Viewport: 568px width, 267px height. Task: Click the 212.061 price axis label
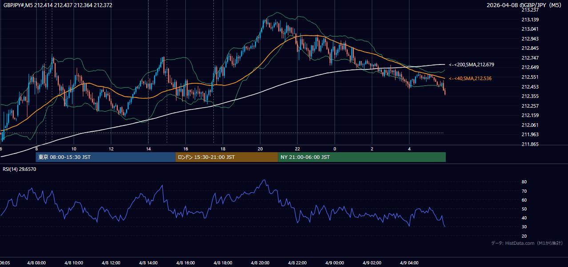tap(530, 125)
